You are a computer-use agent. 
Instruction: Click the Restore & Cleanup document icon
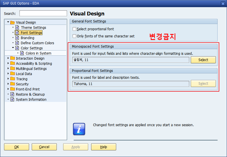pyautogui.click(x=13, y=94)
